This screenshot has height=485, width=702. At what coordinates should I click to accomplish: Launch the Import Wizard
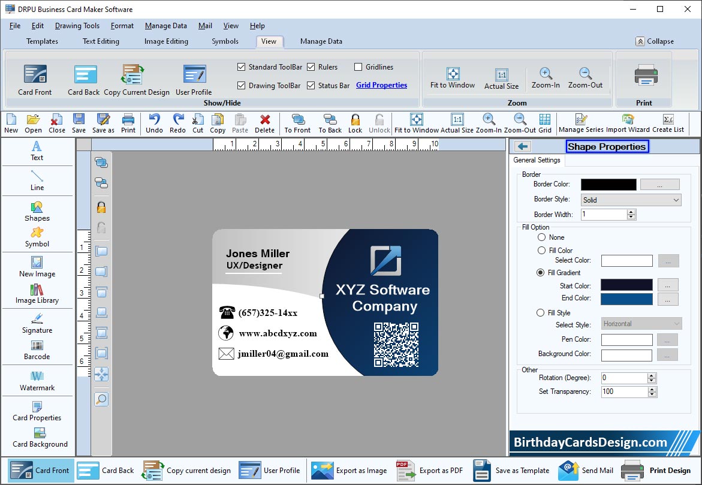pos(628,123)
